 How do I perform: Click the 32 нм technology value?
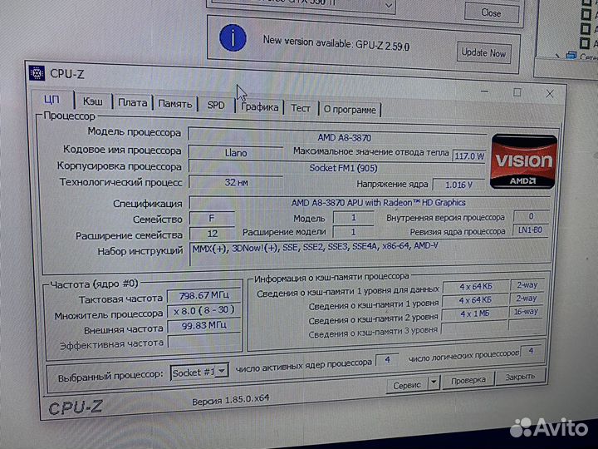(x=236, y=182)
